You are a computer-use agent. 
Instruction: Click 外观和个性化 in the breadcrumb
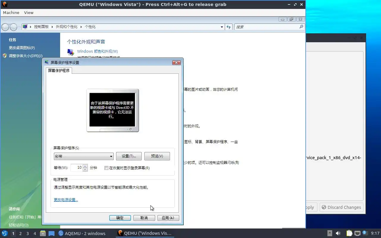click(x=67, y=27)
